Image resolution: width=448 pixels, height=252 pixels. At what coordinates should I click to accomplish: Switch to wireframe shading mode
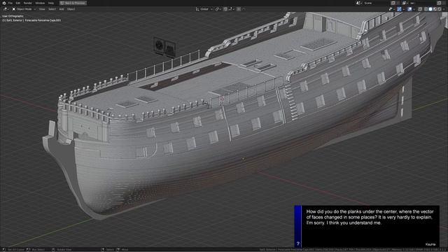(426, 9)
